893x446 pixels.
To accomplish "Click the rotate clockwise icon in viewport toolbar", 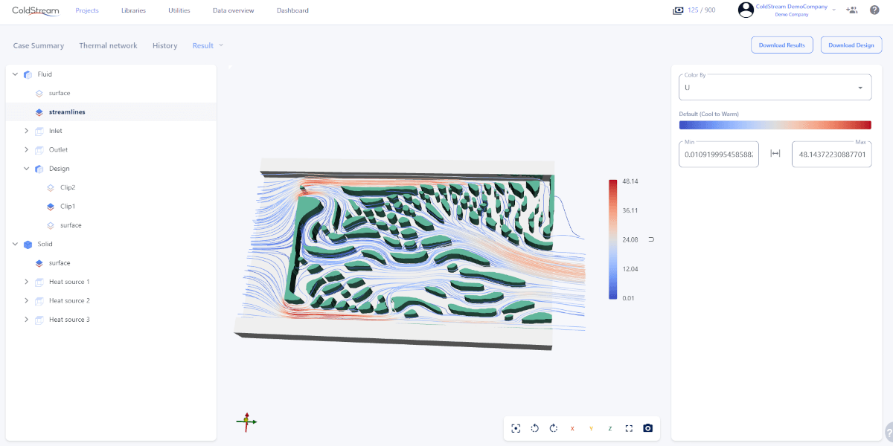I will [553, 428].
